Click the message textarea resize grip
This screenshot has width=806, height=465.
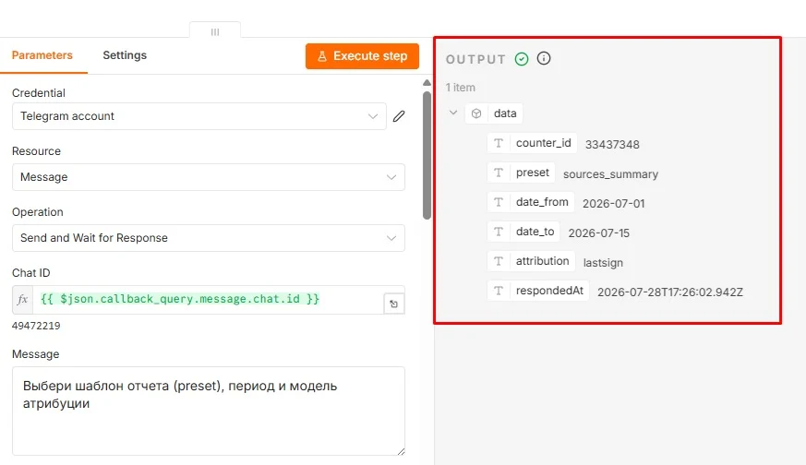pos(401,451)
